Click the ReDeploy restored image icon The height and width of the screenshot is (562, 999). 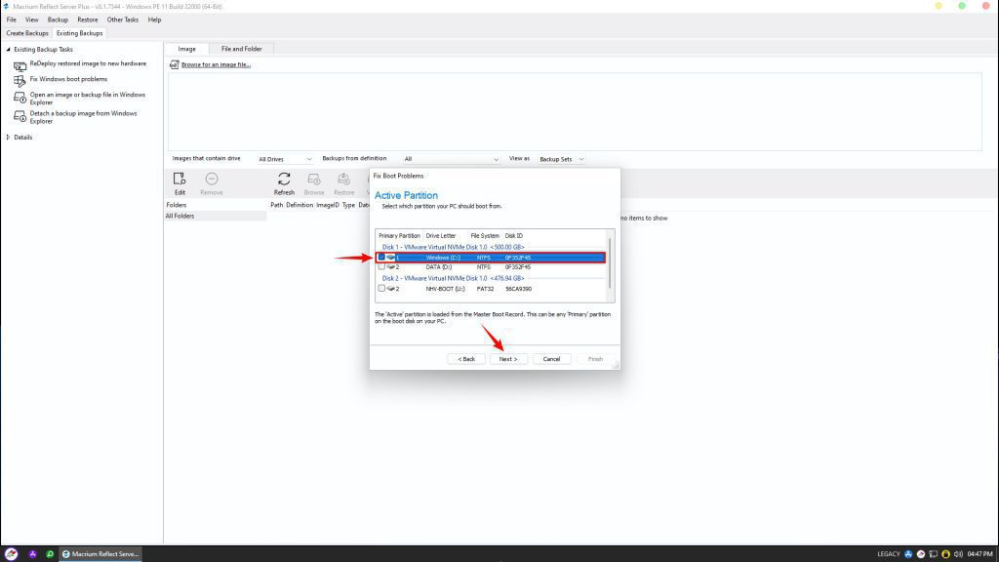(20, 65)
